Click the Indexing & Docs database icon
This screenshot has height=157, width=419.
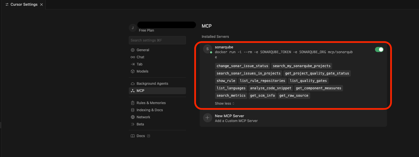(133, 110)
